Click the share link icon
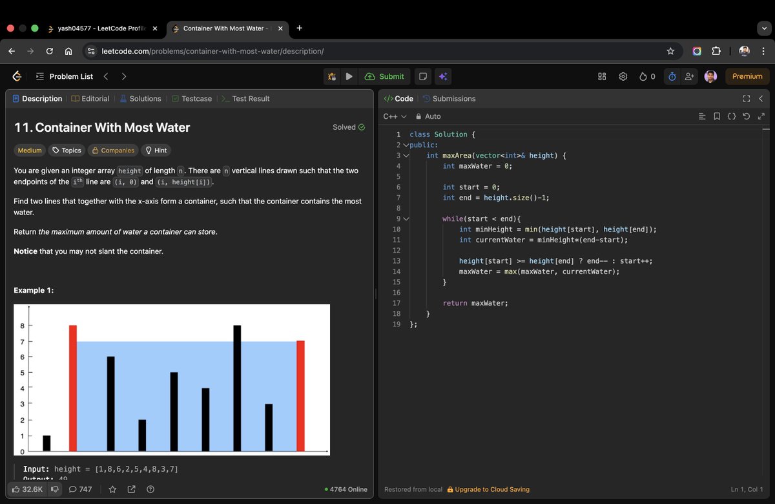Viewport: 775px width, 504px height. click(132, 490)
